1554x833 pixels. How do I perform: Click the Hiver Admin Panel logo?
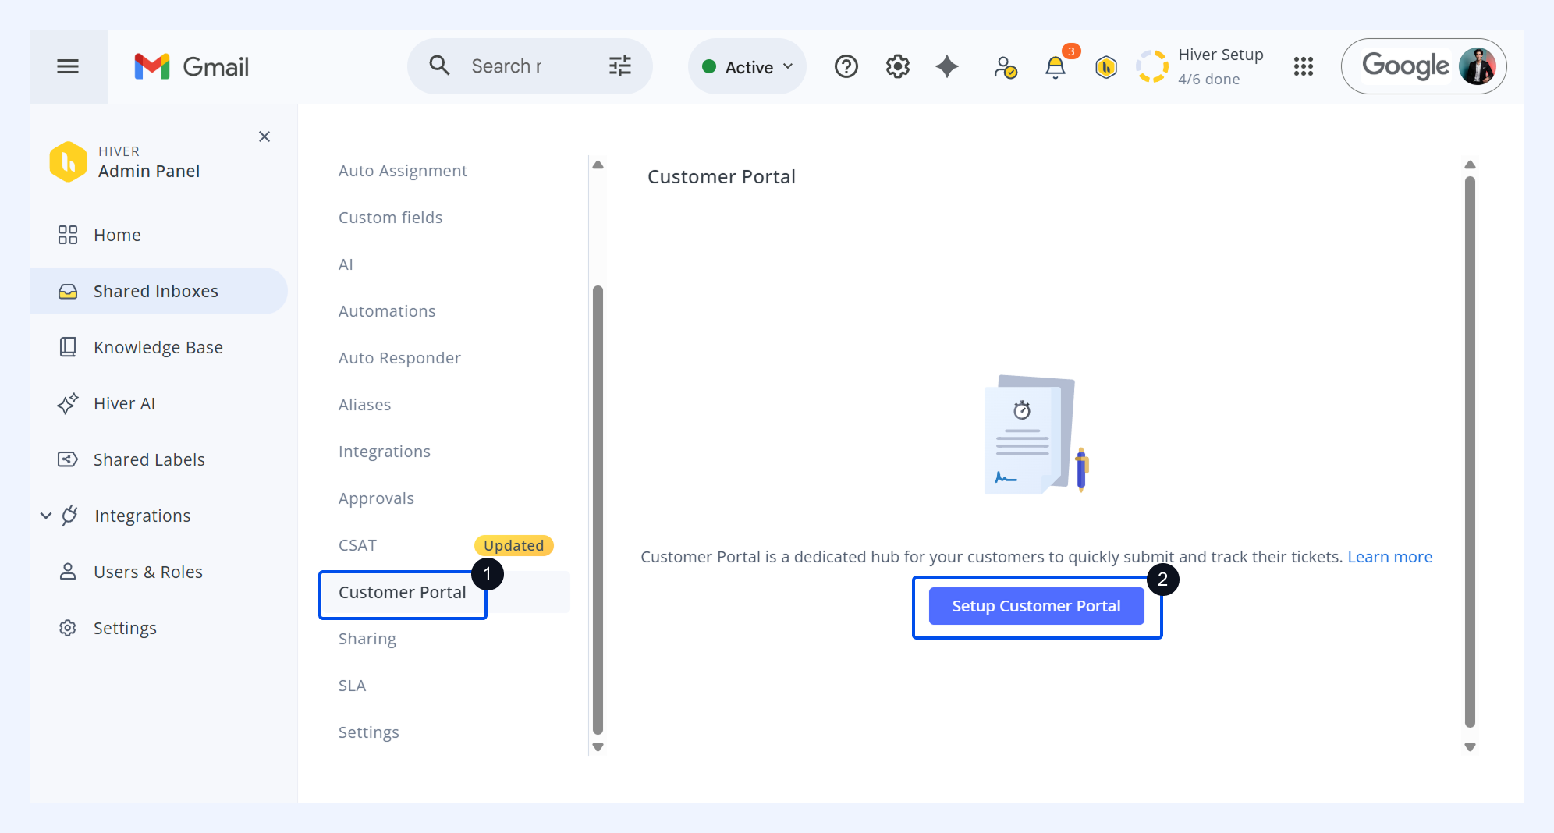click(x=69, y=161)
